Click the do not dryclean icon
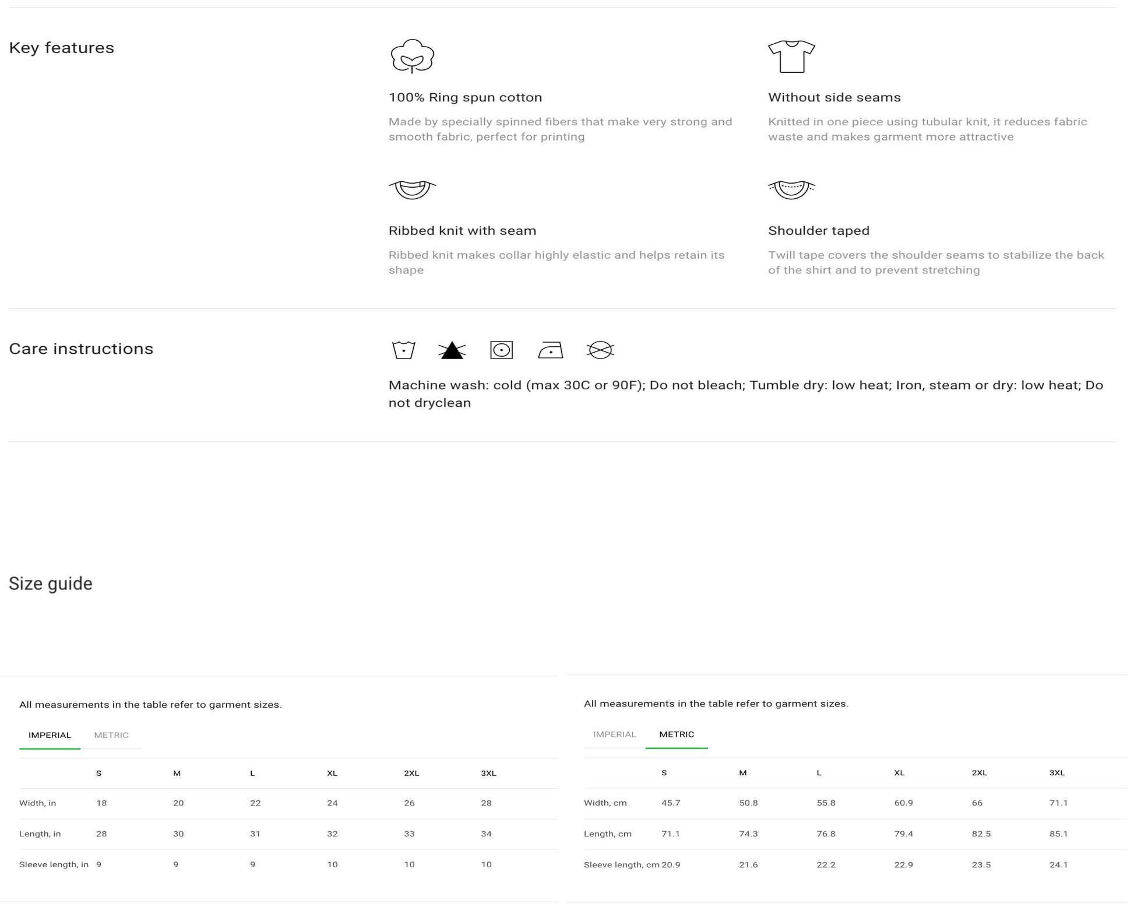 click(x=600, y=350)
